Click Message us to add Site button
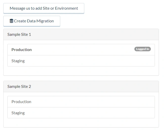The image size is (164, 131). 44,8
